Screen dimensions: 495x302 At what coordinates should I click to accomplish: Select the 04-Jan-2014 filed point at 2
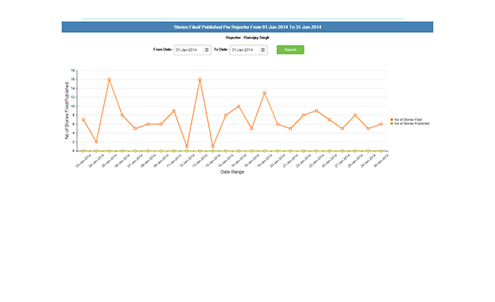[x=96, y=142]
